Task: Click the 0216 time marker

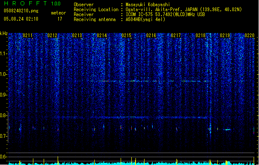Action: pos(151,35)
